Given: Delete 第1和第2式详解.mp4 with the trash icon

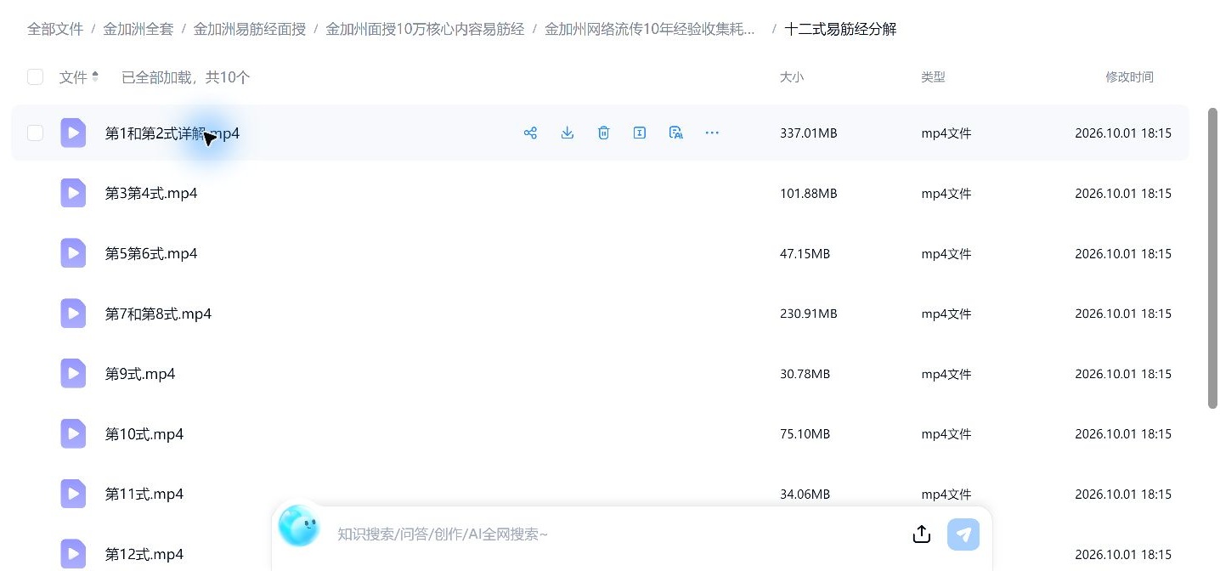Looking at the screenshot, I should [x=604, y=133].
